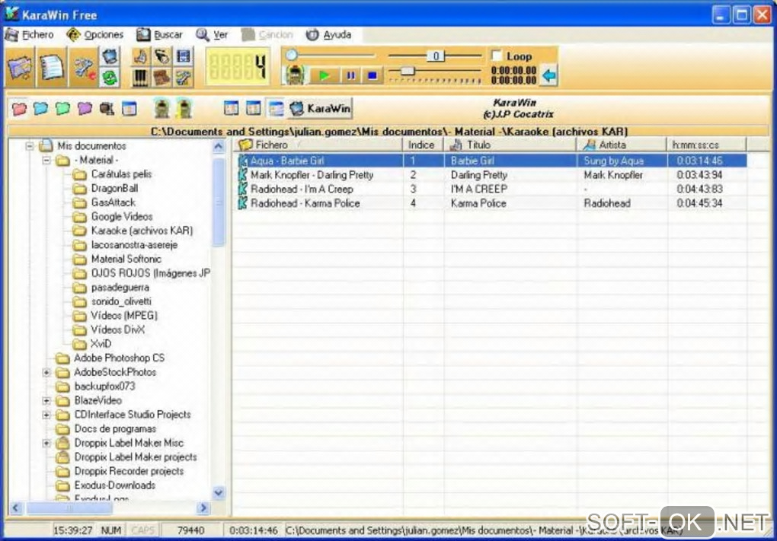The height and width of the screenshot is (541, 777).
Task: Click the green refresh icon
Action: click(x=110, y=77)
